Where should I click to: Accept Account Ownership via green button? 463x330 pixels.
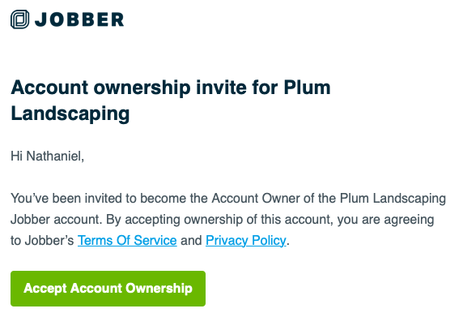point(108,289)
